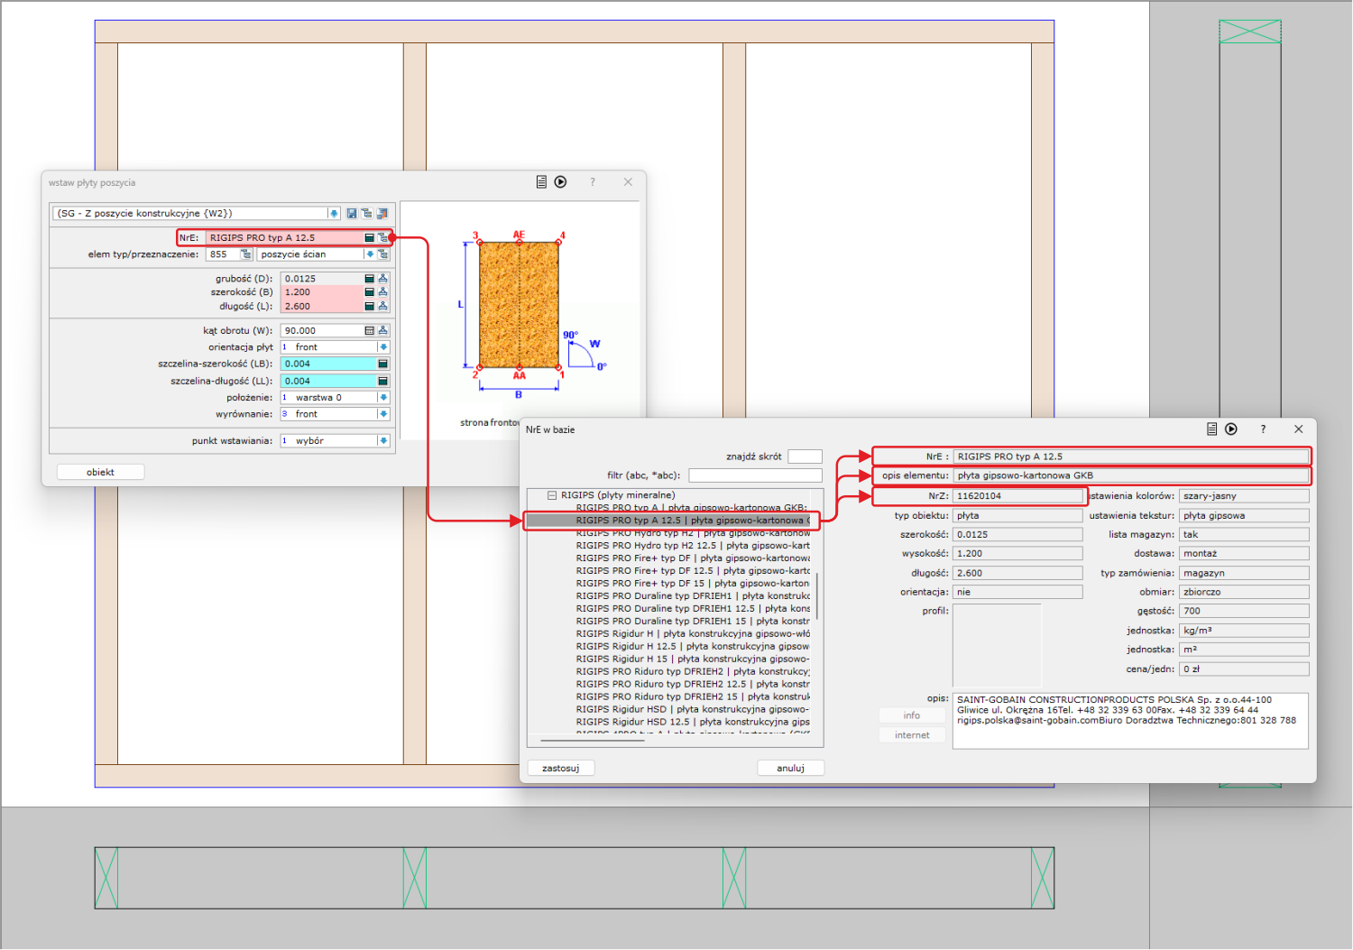The width and height of the screenshot is (1353, 950).
Task: Open the punkt wstawiania dropdown
Action: tap(383, 441)
